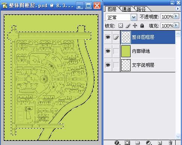The height and width of the screenshot is (145, 182).
Task: Click the create new layer icon
Action: [160, 143]
